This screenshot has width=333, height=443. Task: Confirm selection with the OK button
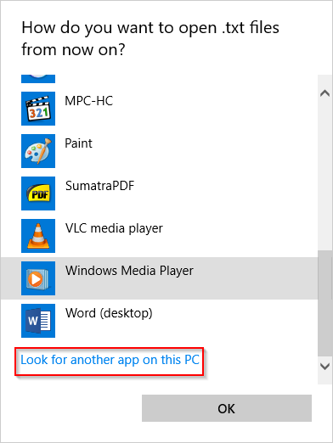pyautogui.click(x=227, y=408)
